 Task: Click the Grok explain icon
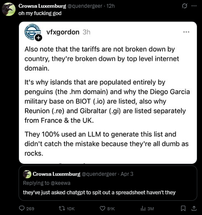pos(185,6)
